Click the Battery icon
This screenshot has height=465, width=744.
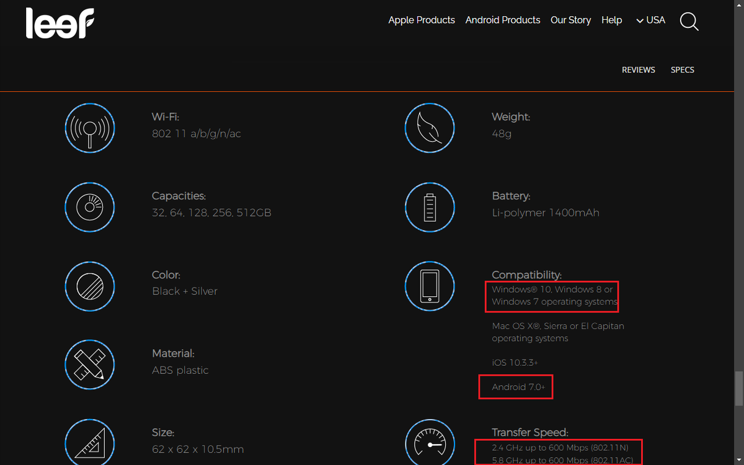click(430, 207)
